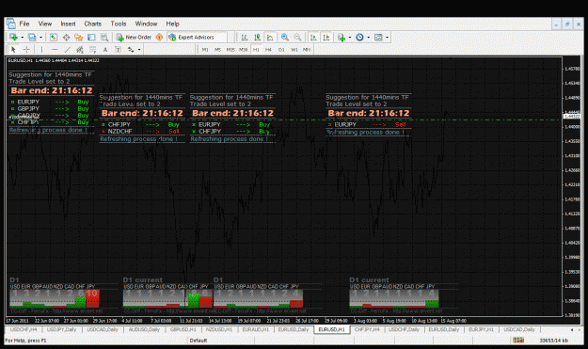Open the Charts menu

(x=92, y=24)
